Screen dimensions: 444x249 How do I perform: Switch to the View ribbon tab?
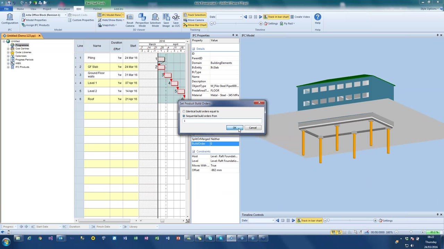(x=33, y=9)
